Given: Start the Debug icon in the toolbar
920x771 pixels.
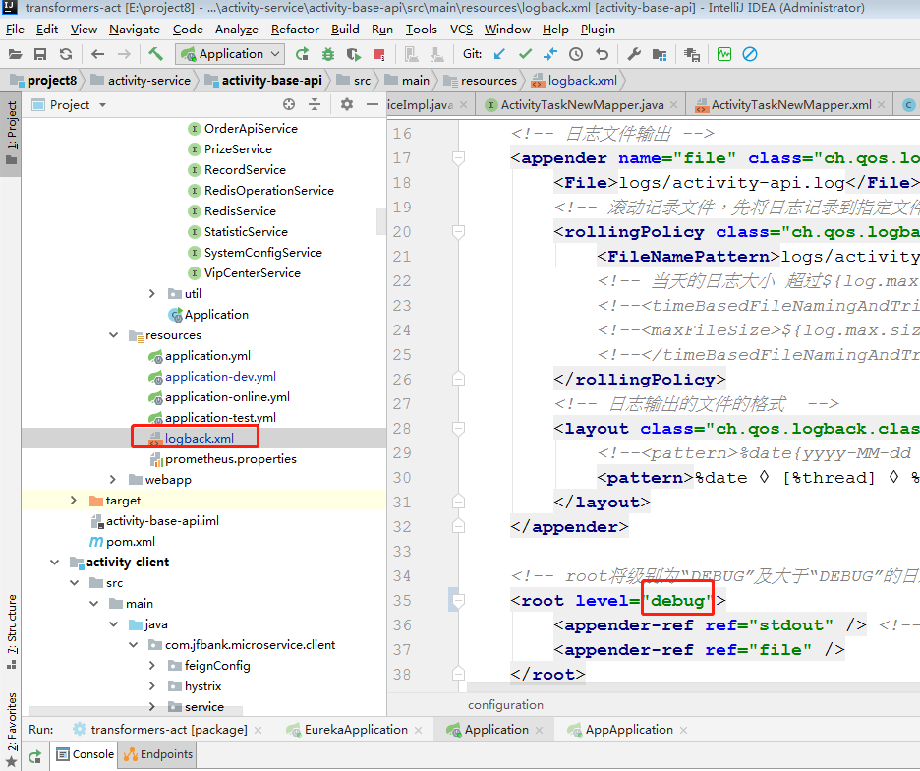Looking at the screenshot, I should point(328,55).
